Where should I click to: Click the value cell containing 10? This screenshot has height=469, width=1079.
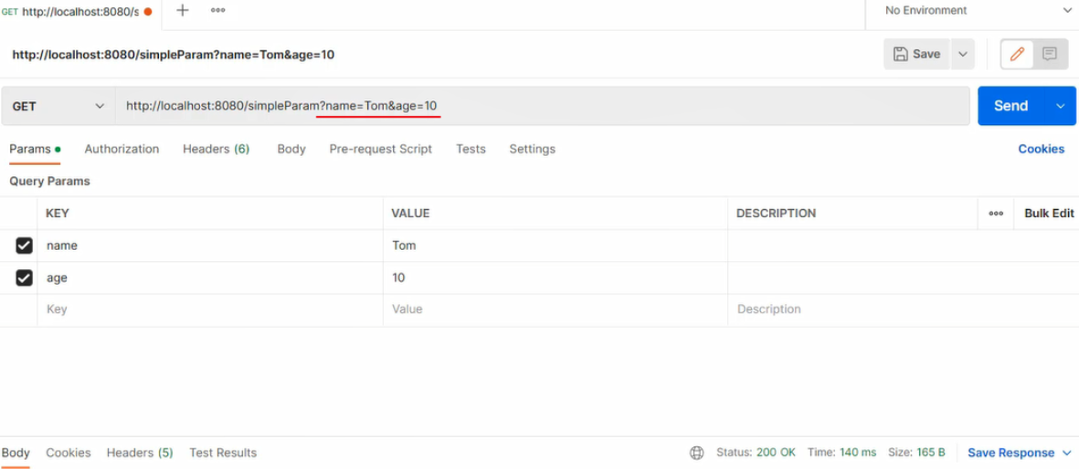(x=555, y=277)
